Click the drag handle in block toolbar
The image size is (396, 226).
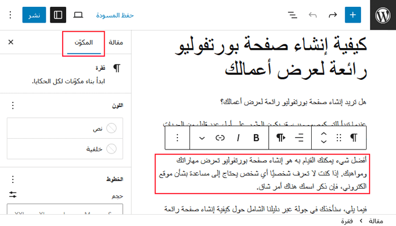pyautogui.click(x=339, y=138)
